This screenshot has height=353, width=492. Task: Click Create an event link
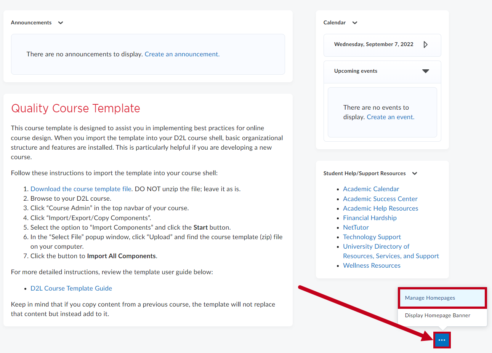(390, 117)
